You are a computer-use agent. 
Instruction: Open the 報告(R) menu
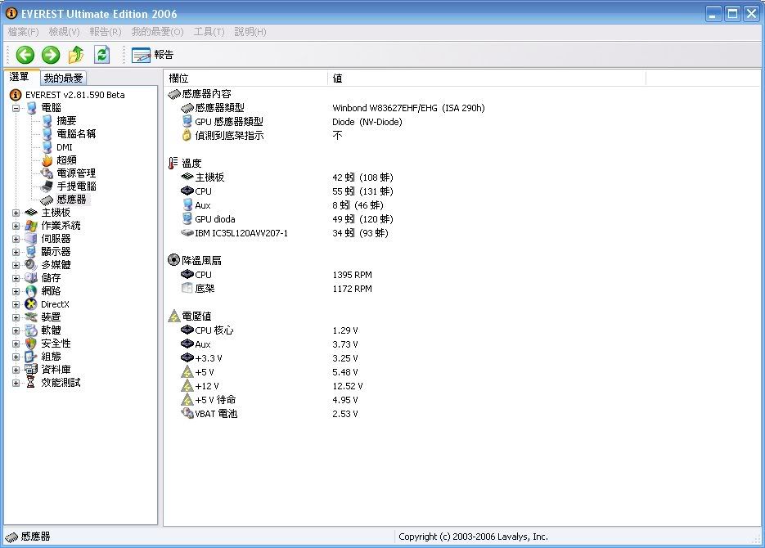(105, 32)
